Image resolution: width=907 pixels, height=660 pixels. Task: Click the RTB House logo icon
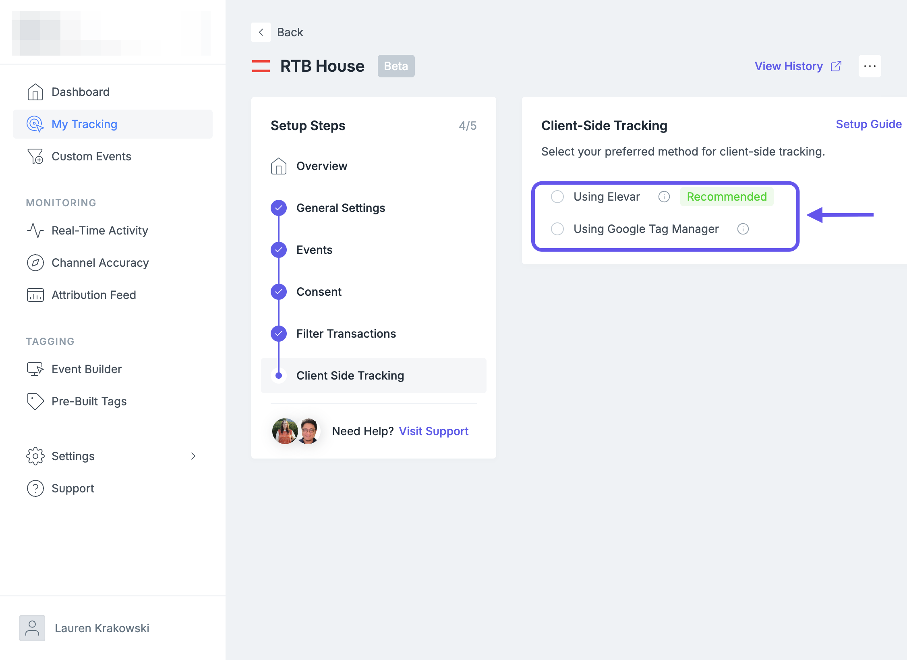point(261,66)
